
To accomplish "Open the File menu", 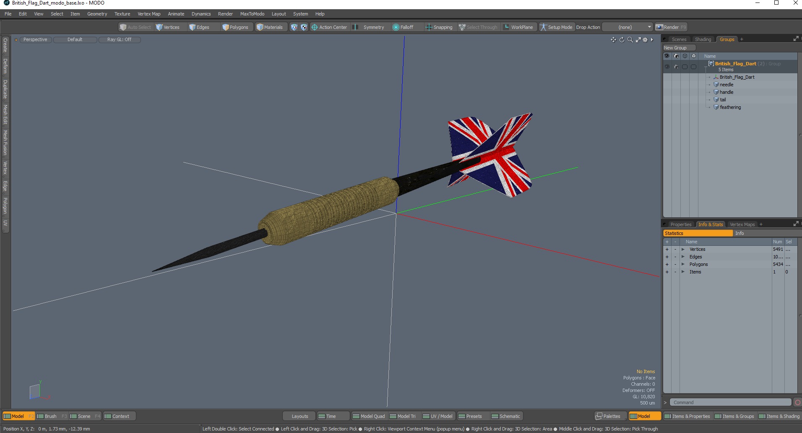I will pos(8,14).
